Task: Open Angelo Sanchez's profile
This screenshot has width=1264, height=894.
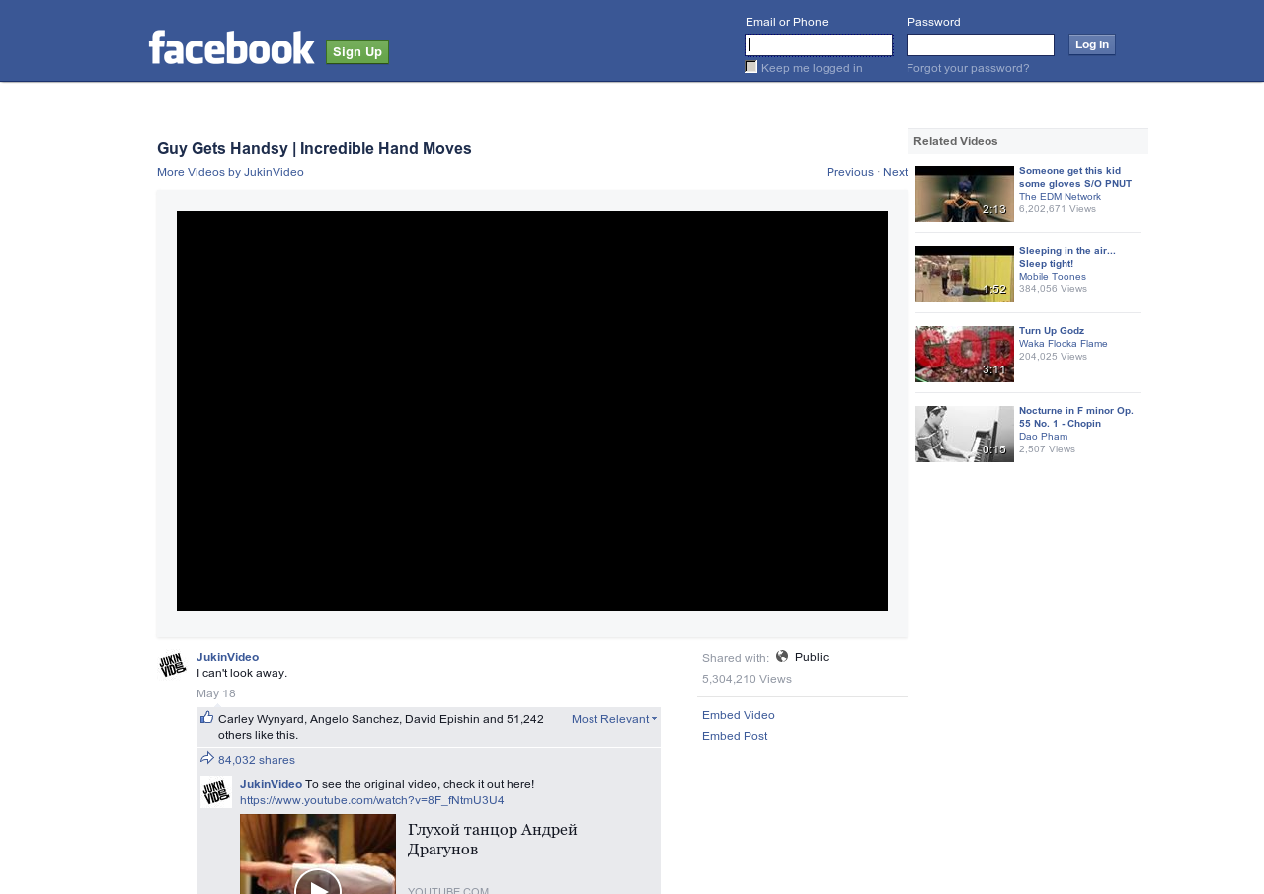Action: tap(355, 719)
